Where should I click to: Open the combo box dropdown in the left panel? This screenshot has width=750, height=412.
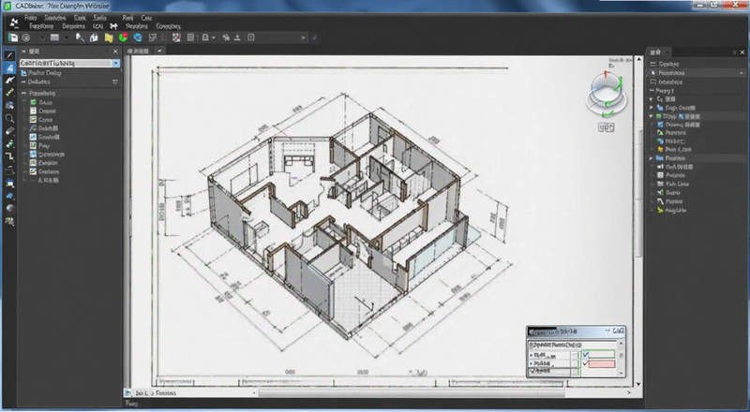[115, 63]
